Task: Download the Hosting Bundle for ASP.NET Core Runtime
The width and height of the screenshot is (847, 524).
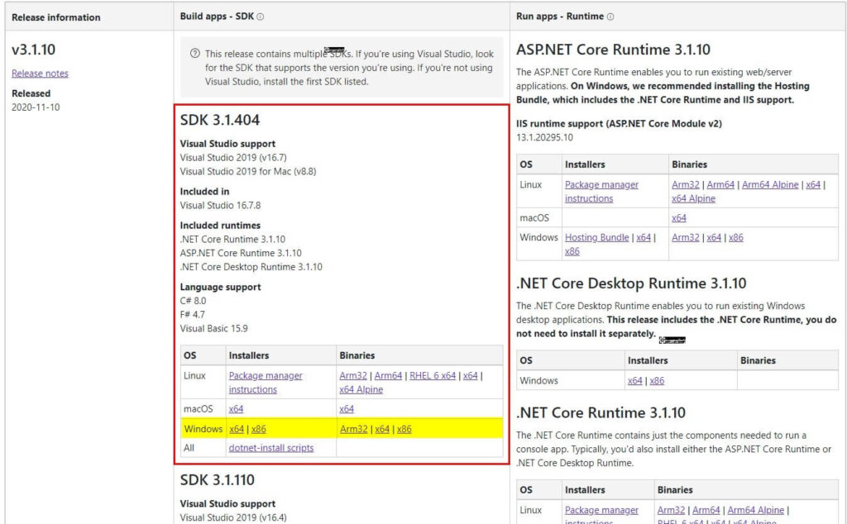Action: click(x=596, y=237)
